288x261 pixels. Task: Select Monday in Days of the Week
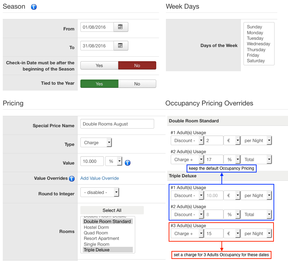(x=255, y=32)
